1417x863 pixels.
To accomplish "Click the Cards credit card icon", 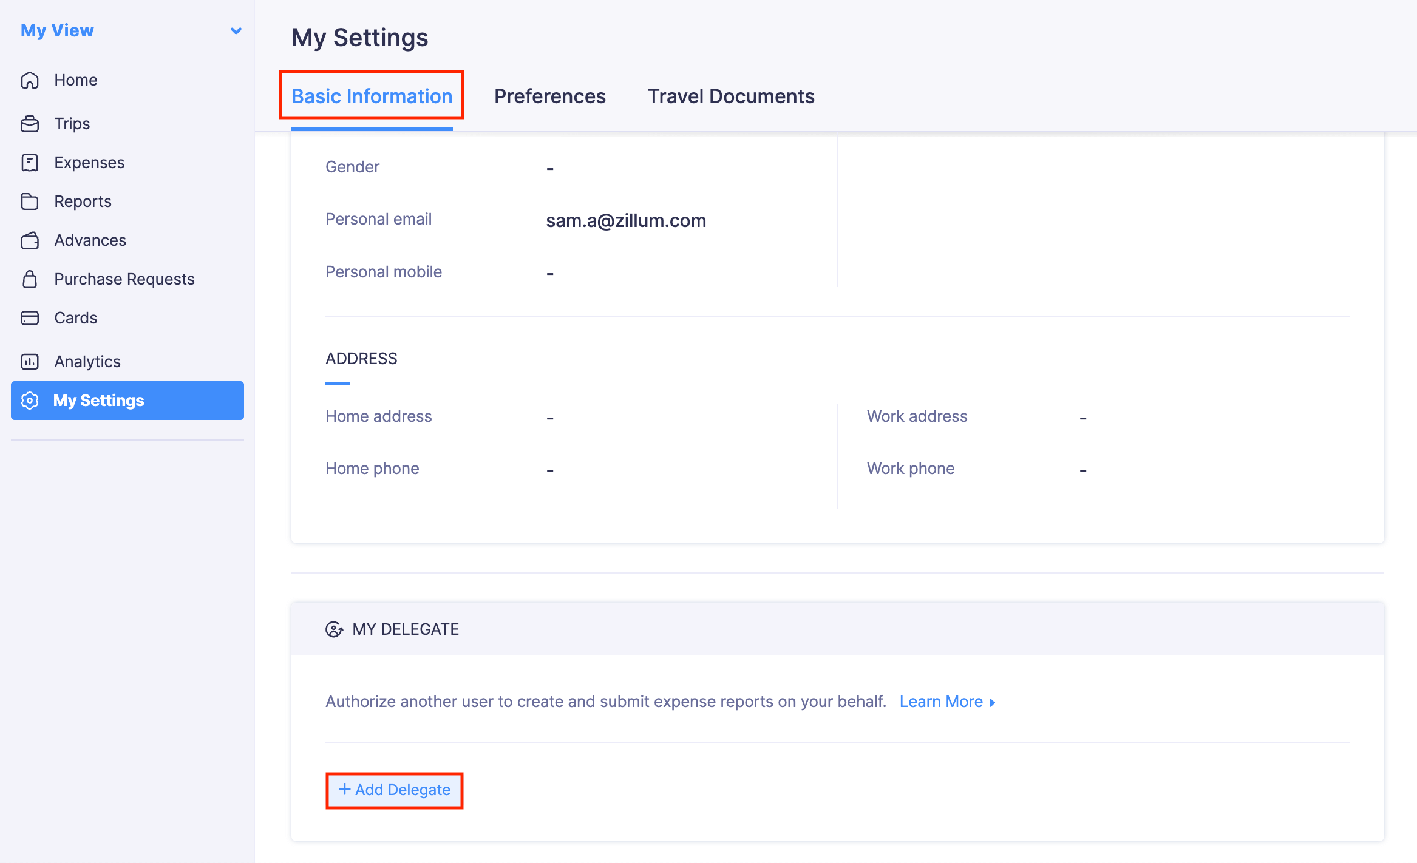I will coord(30,318).
